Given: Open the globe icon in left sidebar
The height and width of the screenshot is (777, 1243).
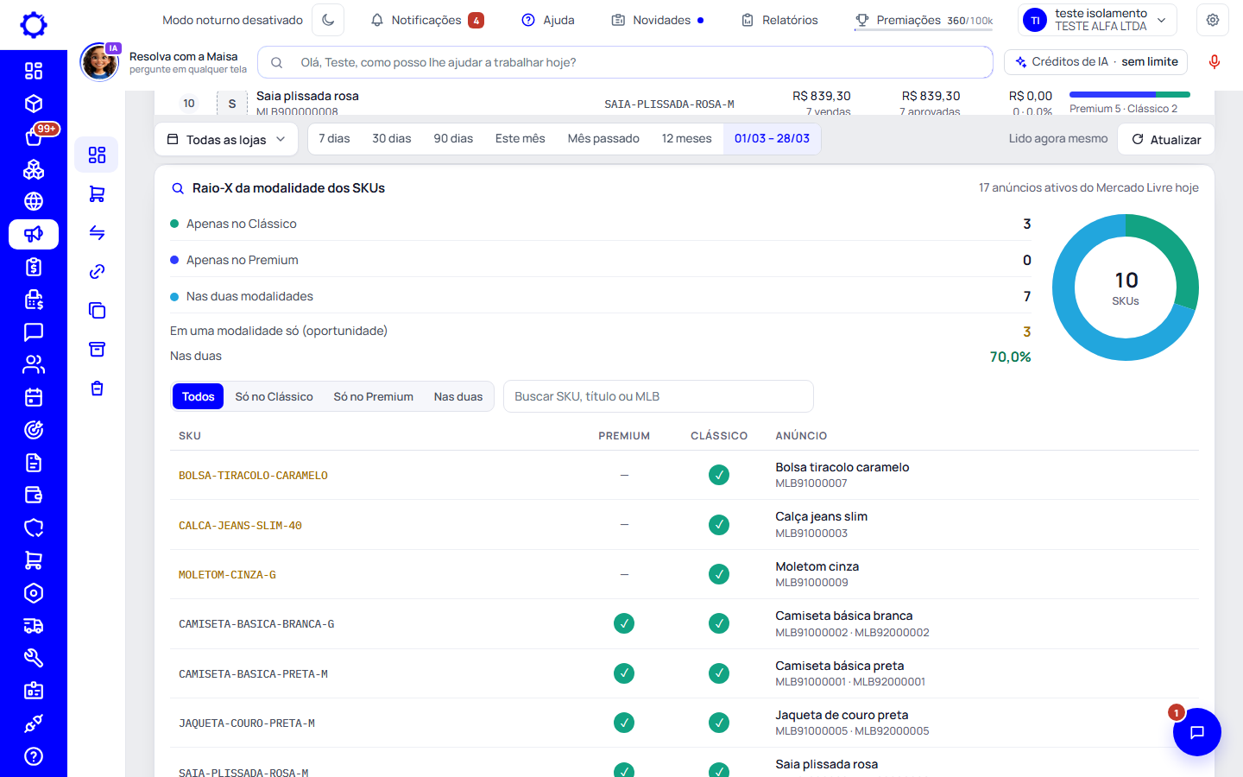Looking at the screenshot, I should coord(34,201).
